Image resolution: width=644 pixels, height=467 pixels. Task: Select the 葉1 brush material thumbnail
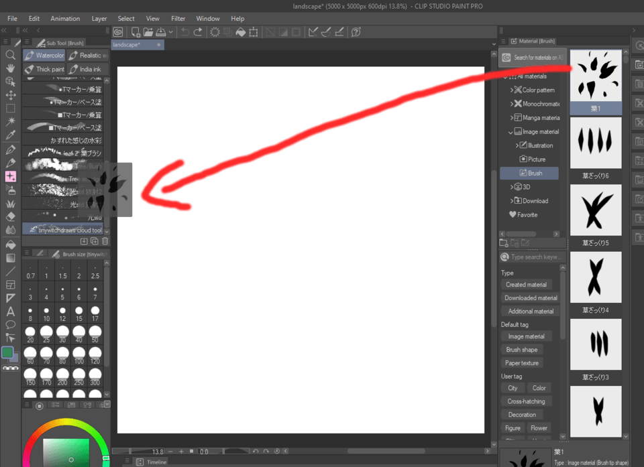click(x=596, y=81)
